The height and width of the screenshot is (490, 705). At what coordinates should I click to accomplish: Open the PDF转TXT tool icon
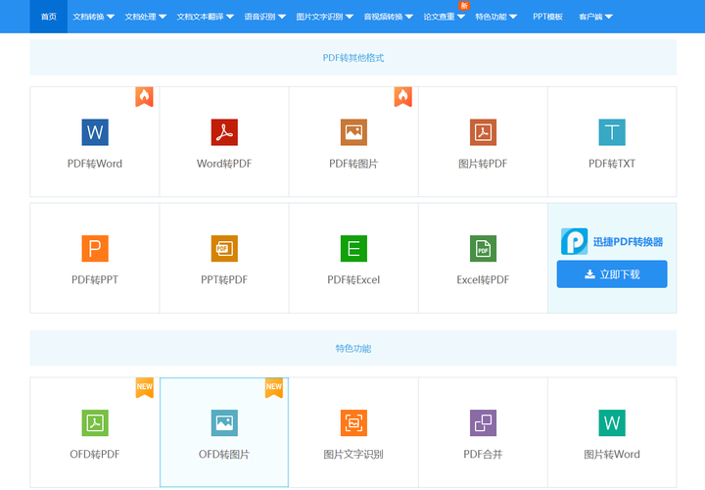pos(612,132)
